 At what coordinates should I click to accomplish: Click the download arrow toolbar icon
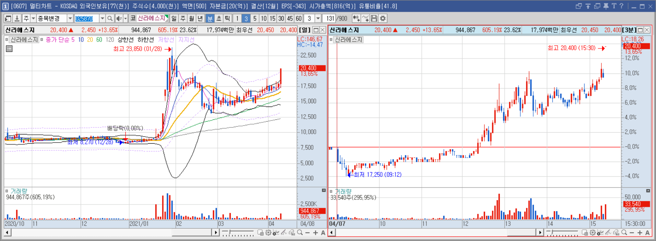(x=17, y=18)
